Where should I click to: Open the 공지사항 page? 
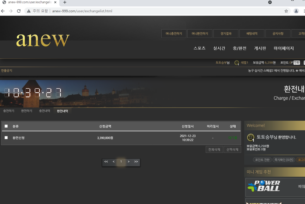click(278, 33)
